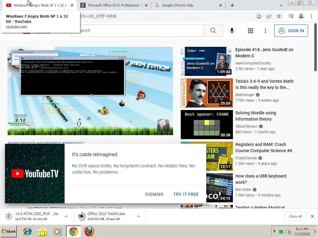Close the Windows 7 Angry Birds tab

(x=72, y=5)
